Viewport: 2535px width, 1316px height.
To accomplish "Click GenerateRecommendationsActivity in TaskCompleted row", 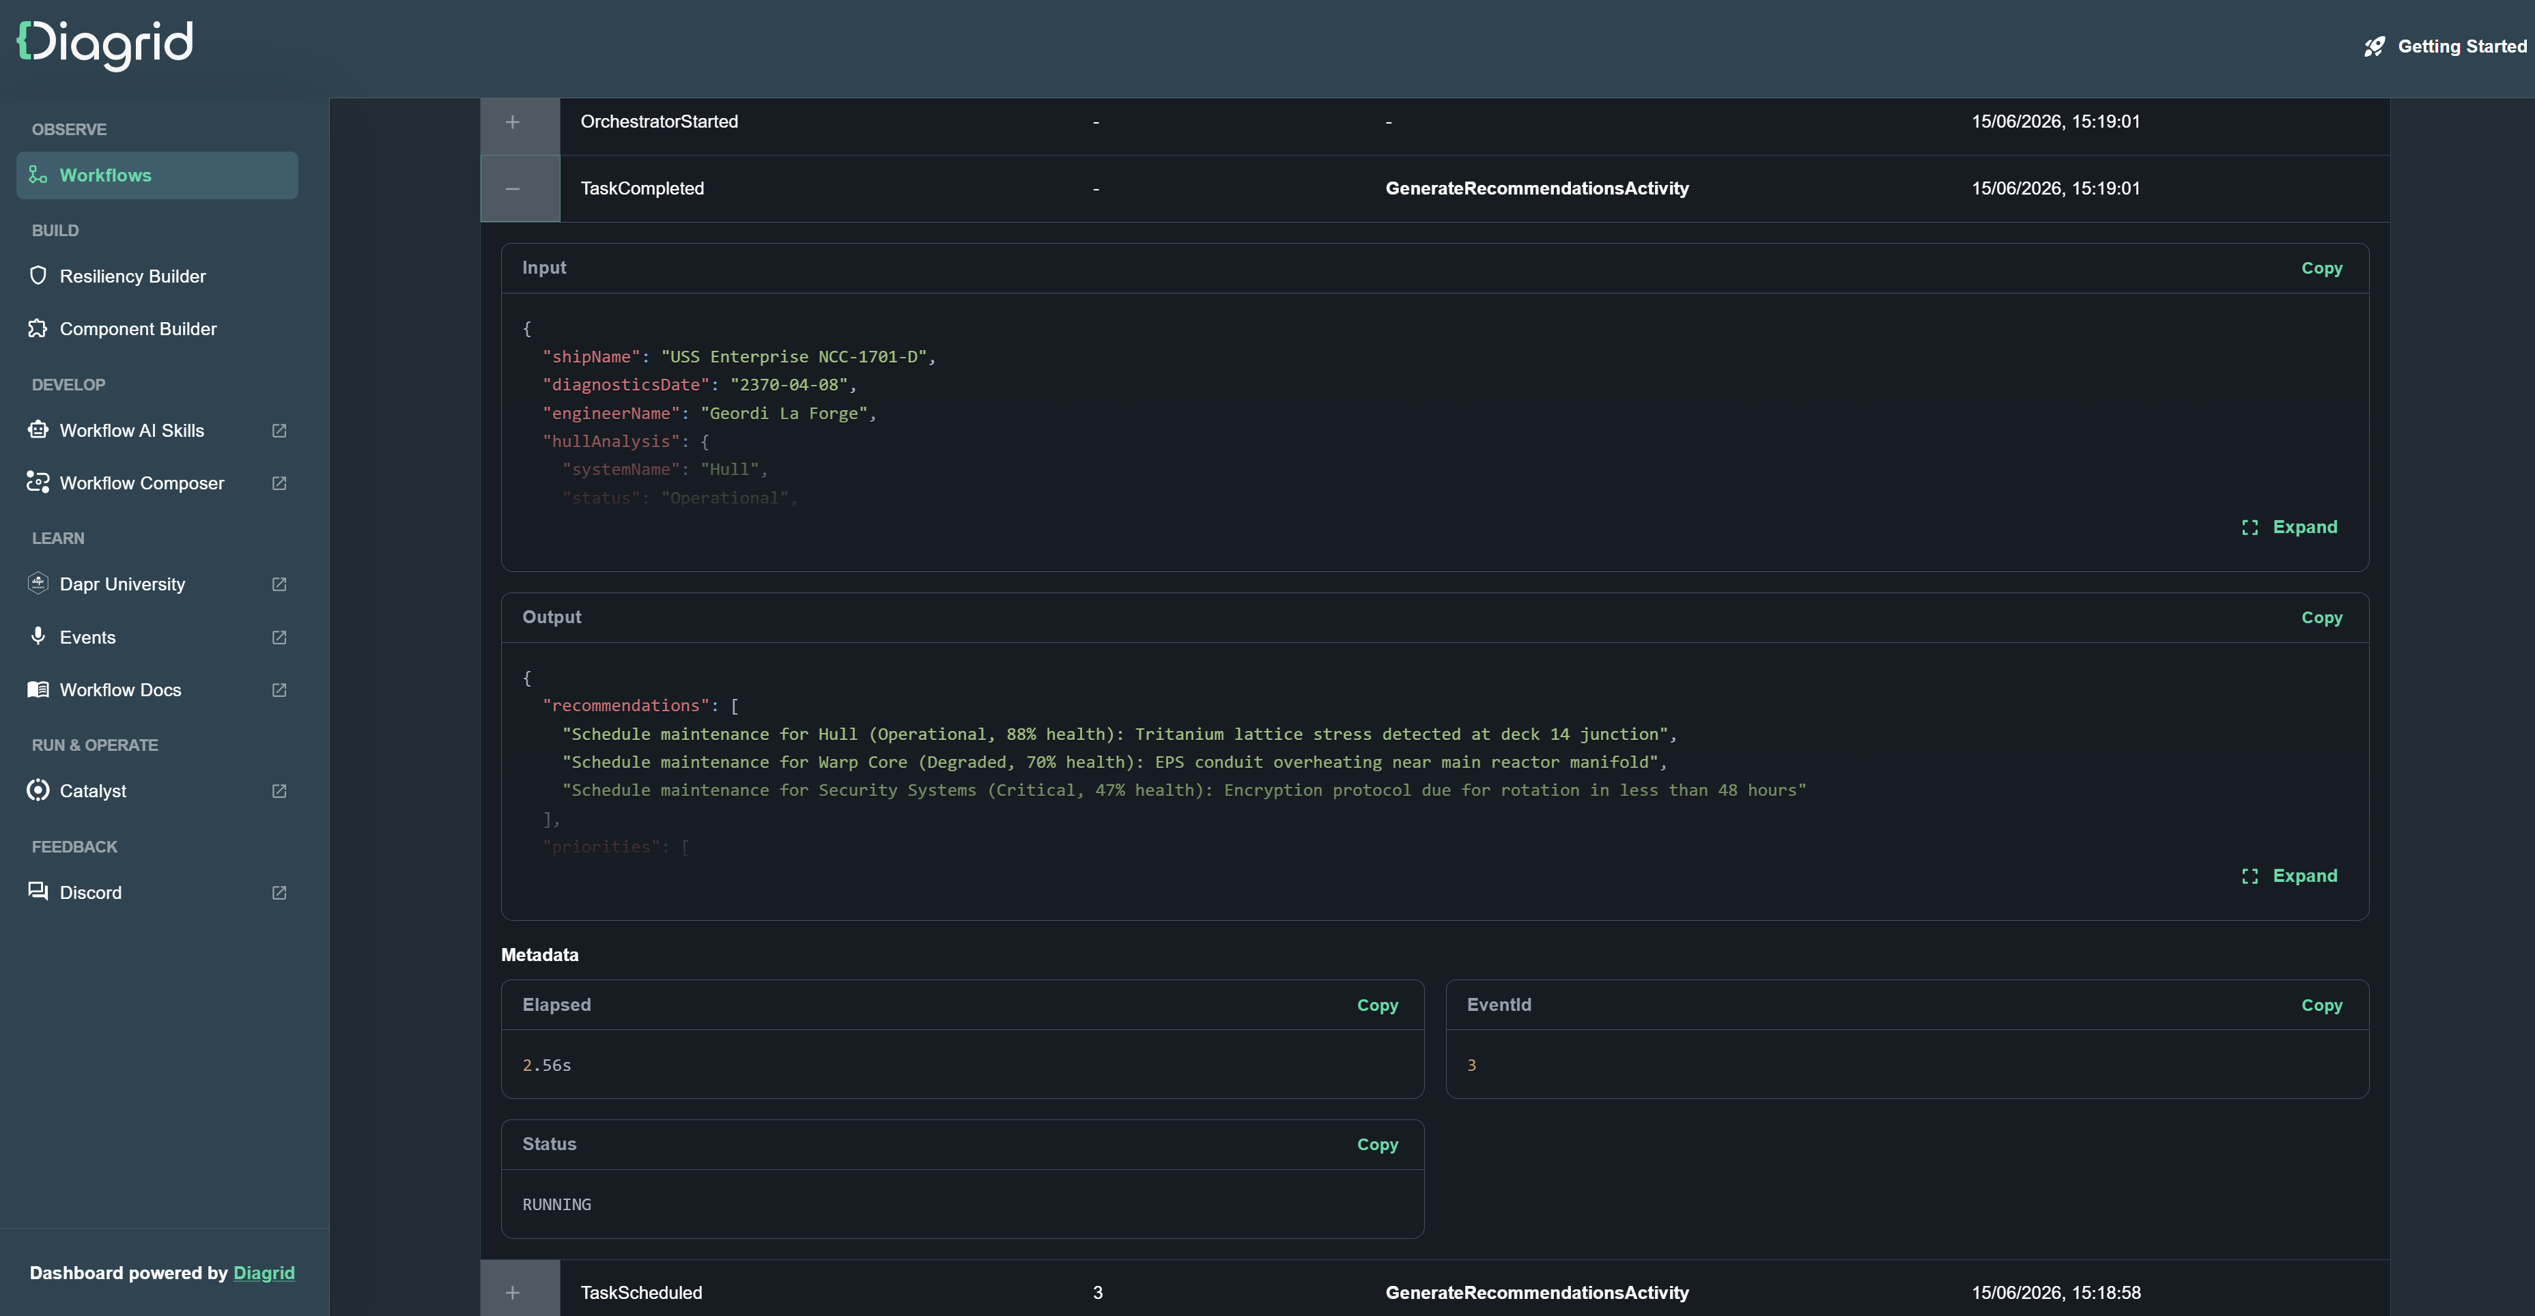I will coord(1537,188).
